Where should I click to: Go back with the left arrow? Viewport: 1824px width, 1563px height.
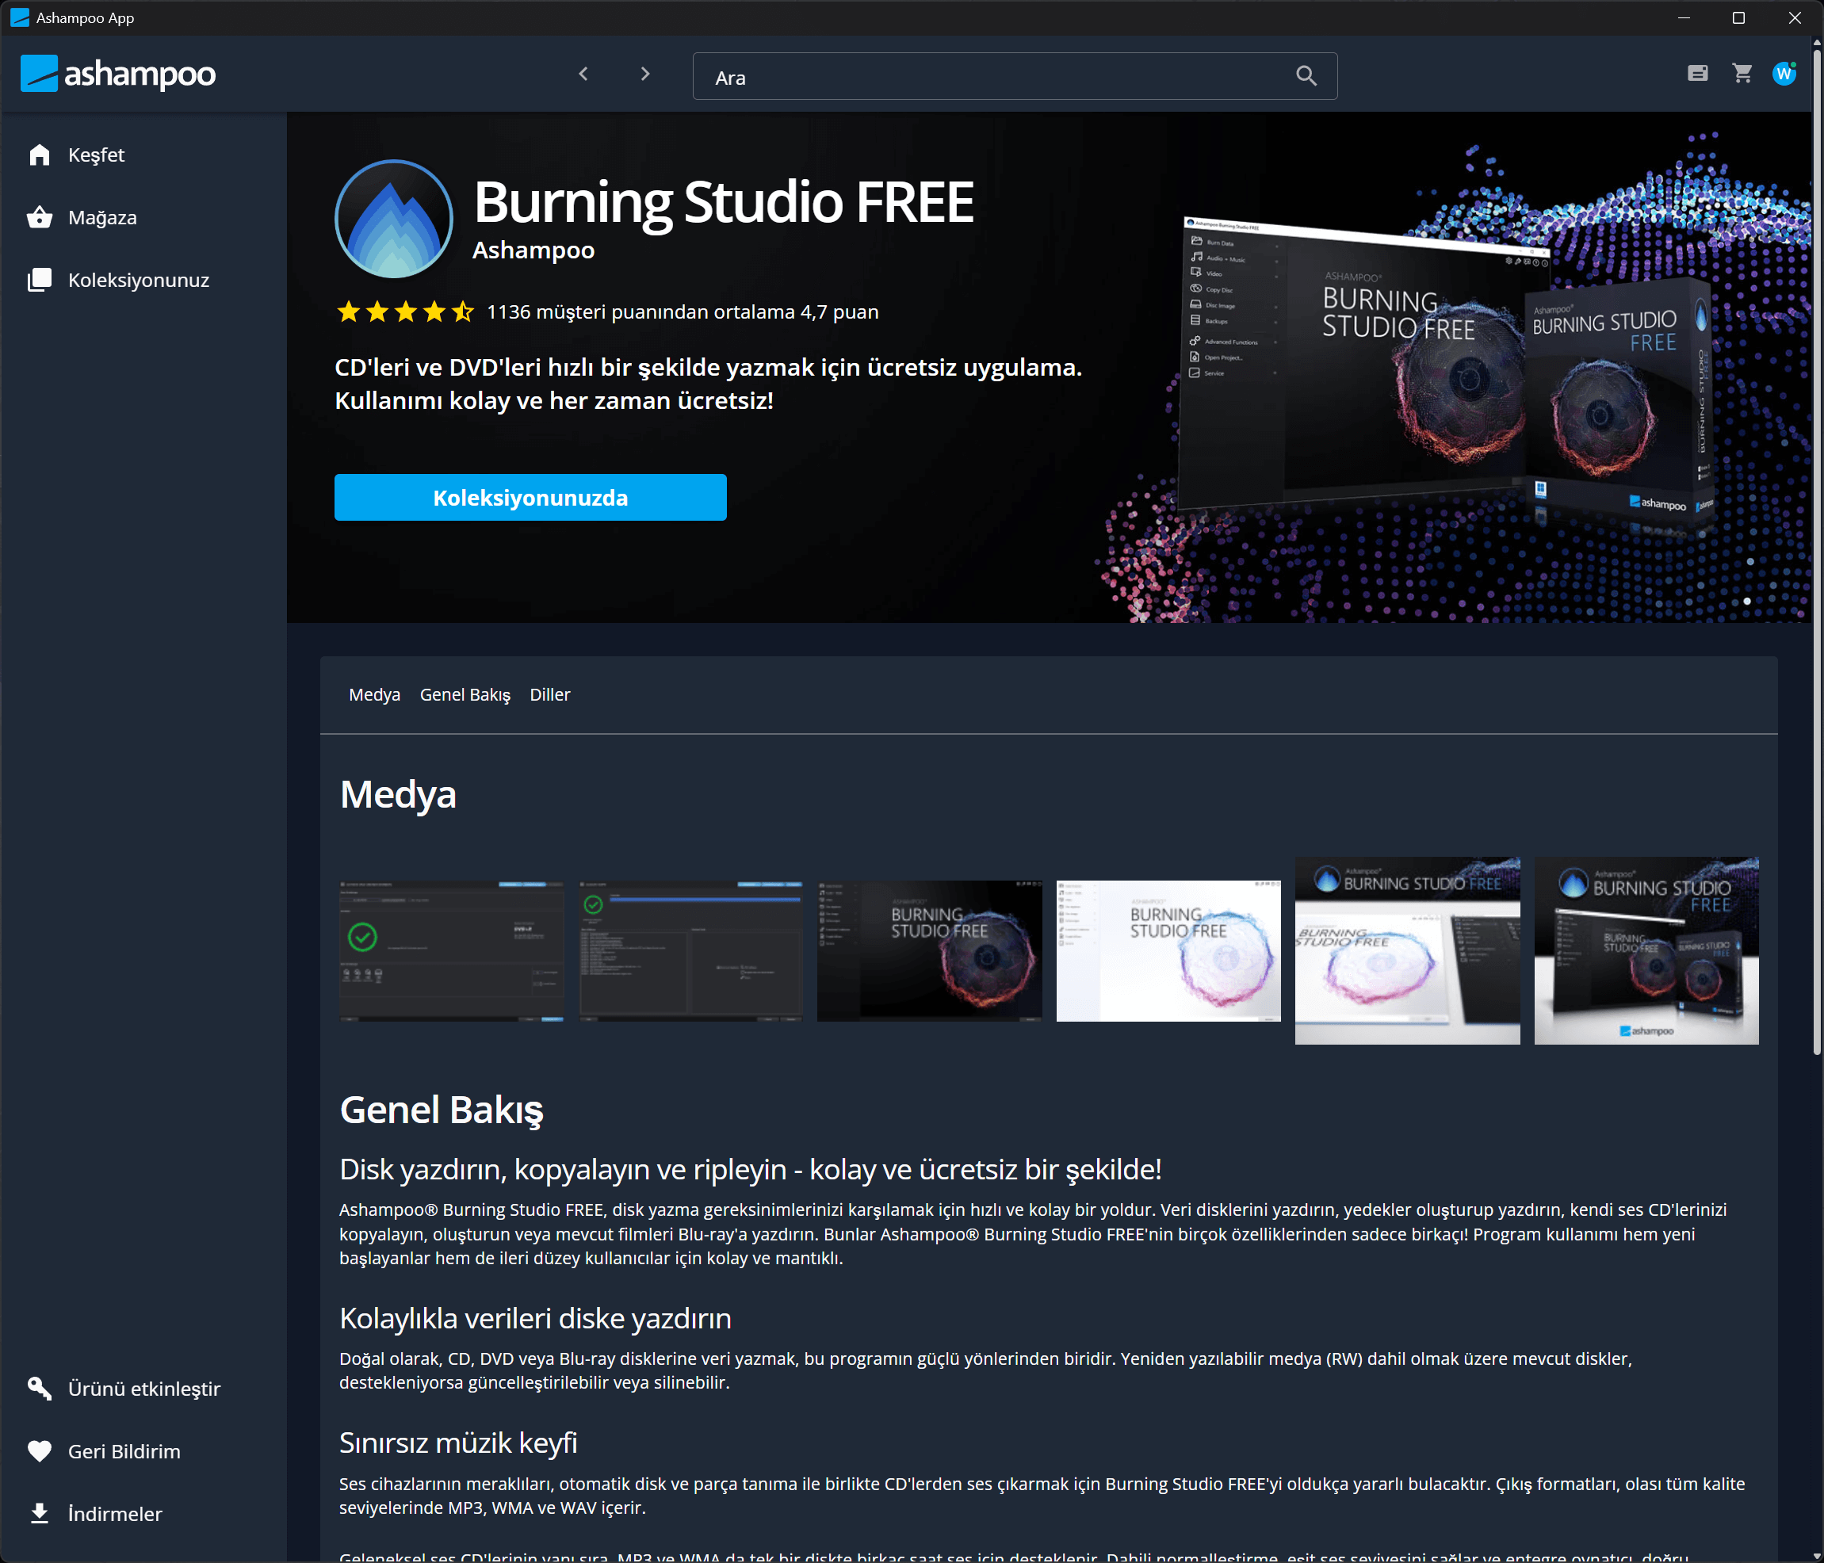583,75
